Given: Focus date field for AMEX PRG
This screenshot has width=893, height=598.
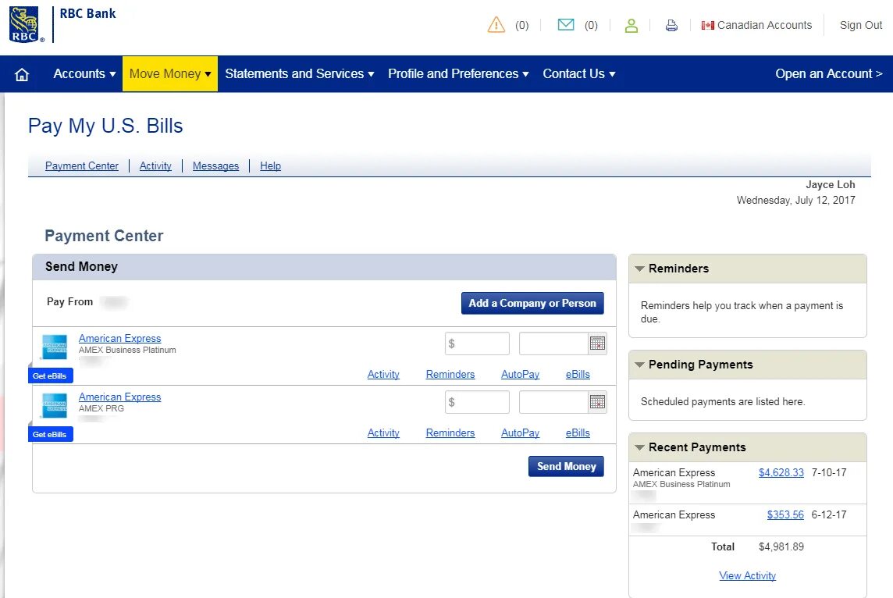Looking at the screenshot, I should (553, 402).
